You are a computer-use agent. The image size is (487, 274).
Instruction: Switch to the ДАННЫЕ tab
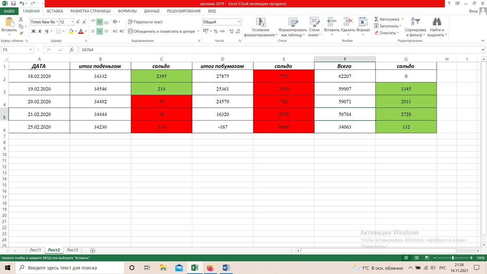click(x=151, y=11)
